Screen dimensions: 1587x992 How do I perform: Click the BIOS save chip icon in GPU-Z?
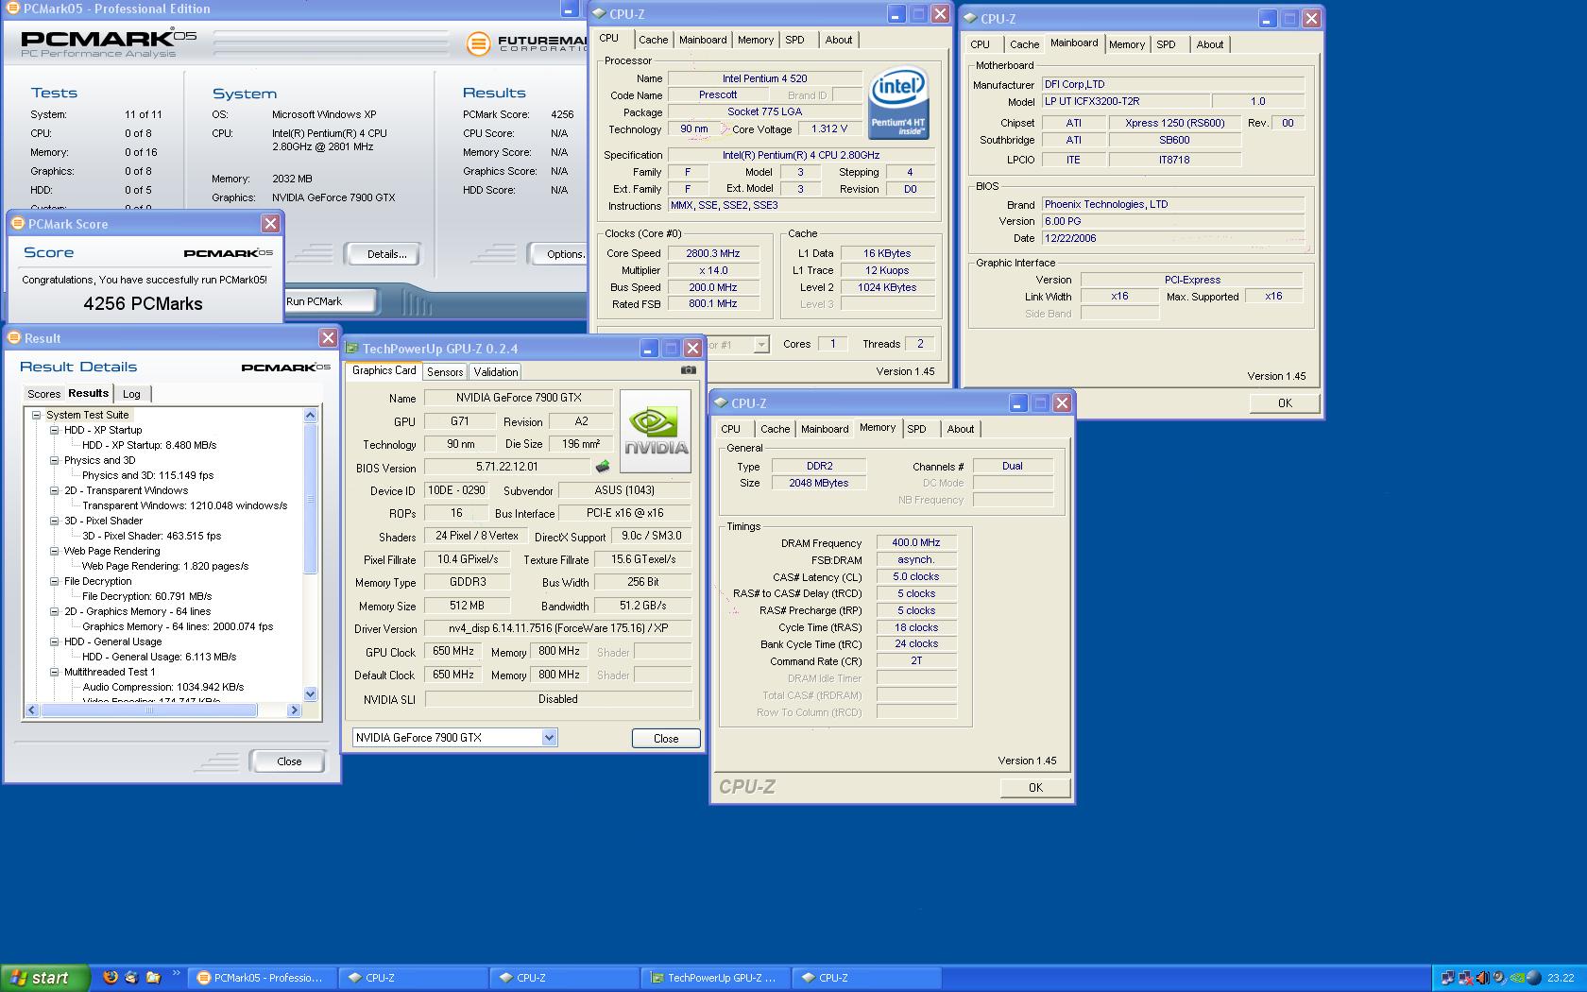click(602, 466)
